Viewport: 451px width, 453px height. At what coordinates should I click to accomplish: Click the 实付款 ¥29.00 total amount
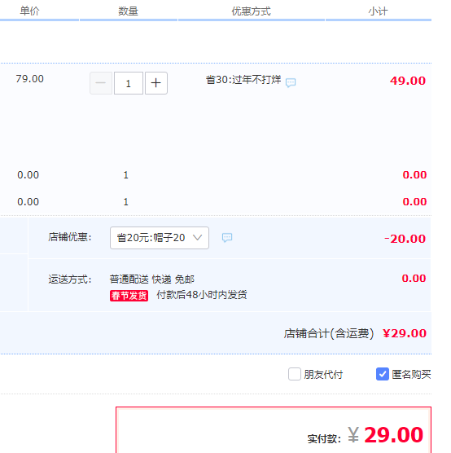[x=385, y=435]
